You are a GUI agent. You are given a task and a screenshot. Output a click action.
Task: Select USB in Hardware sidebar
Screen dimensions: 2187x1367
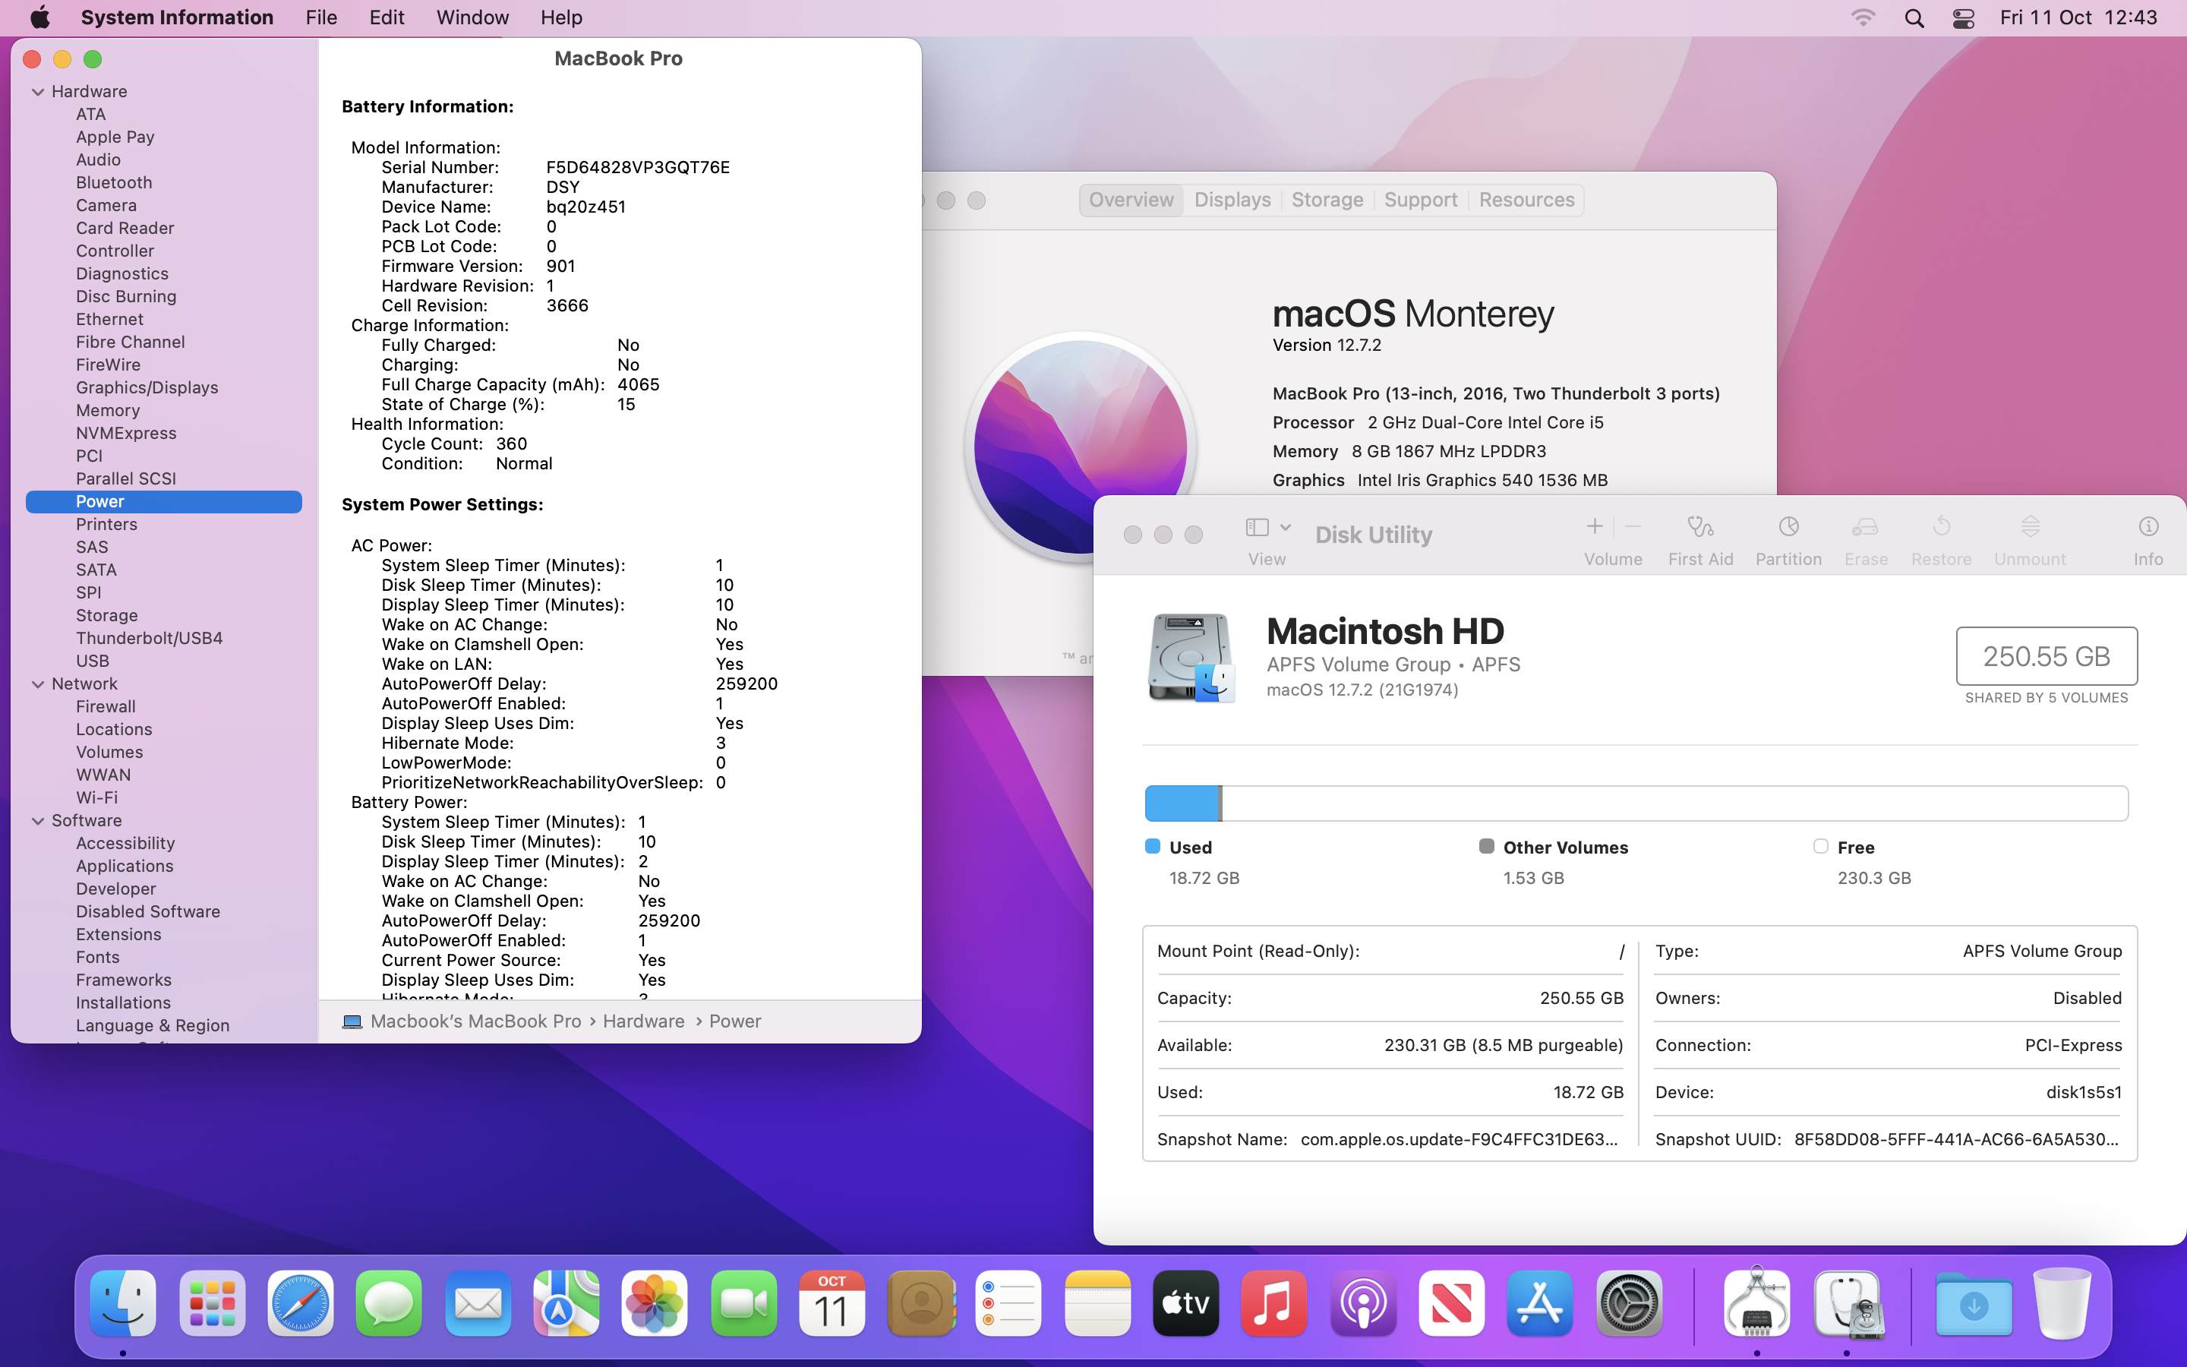(92, 661)
